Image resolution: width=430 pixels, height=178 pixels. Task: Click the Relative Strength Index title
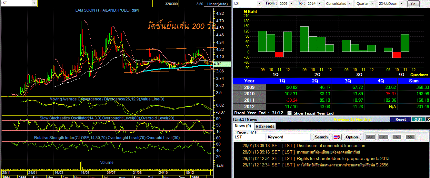[x=107, y=138]
